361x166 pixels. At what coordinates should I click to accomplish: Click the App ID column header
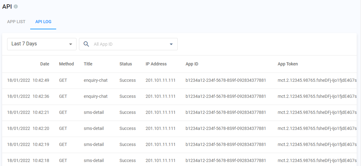[192, 64]
